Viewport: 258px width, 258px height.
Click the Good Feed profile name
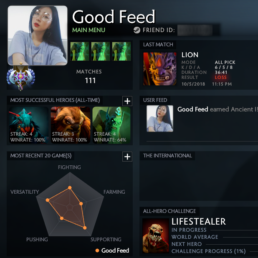pyautogui.click(x=114, y=17)
